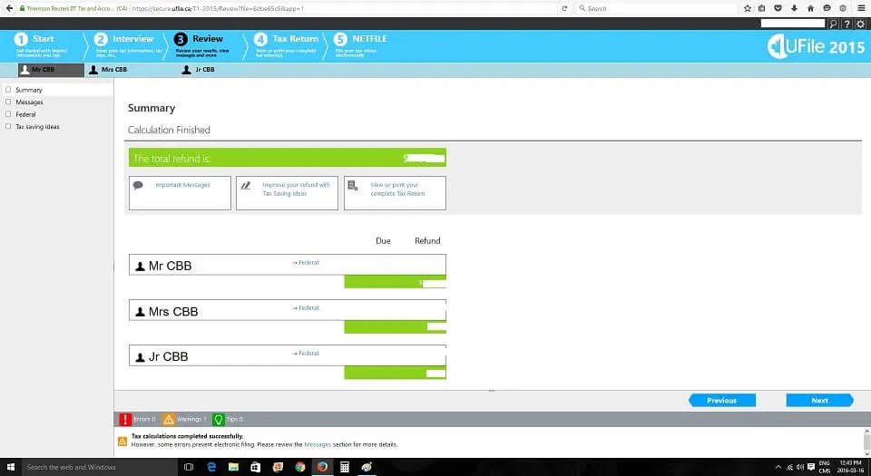The image size is (871, 476).
Task: Click the Previous button
Action: 721,400
